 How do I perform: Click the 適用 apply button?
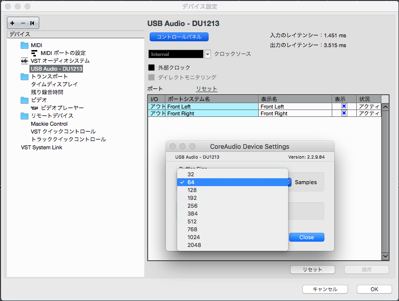tap(367, 270)
